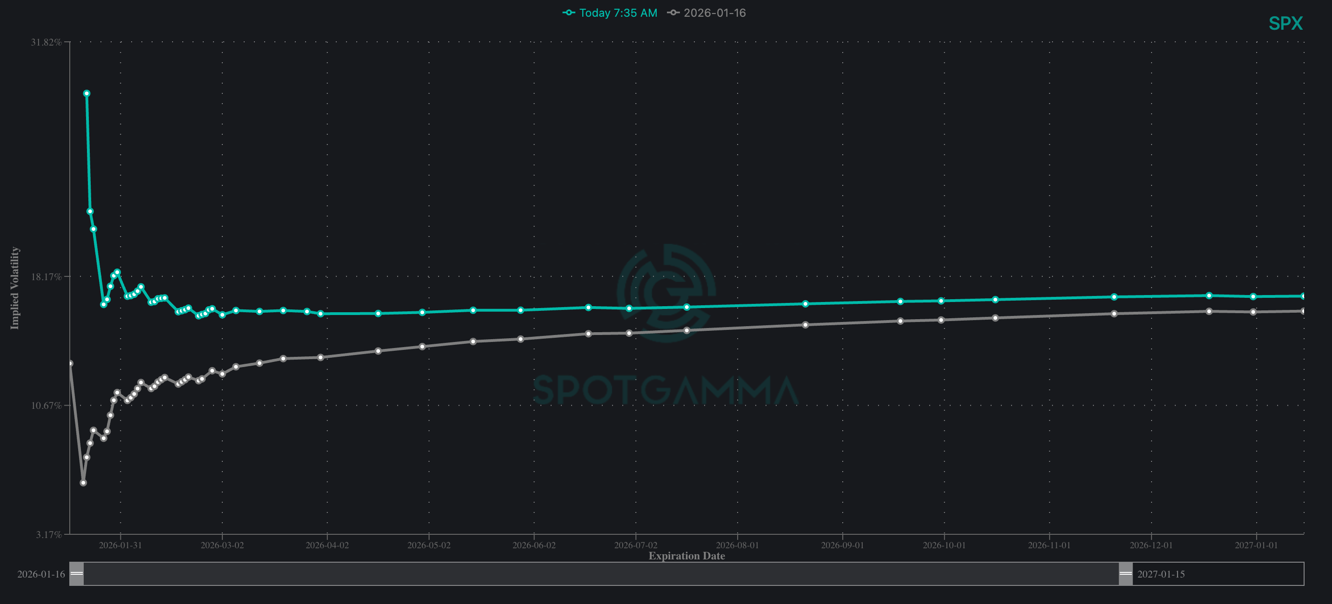Click the SPX ticker label
This screenshot has height=604, width=1332.
[1285, 23]
